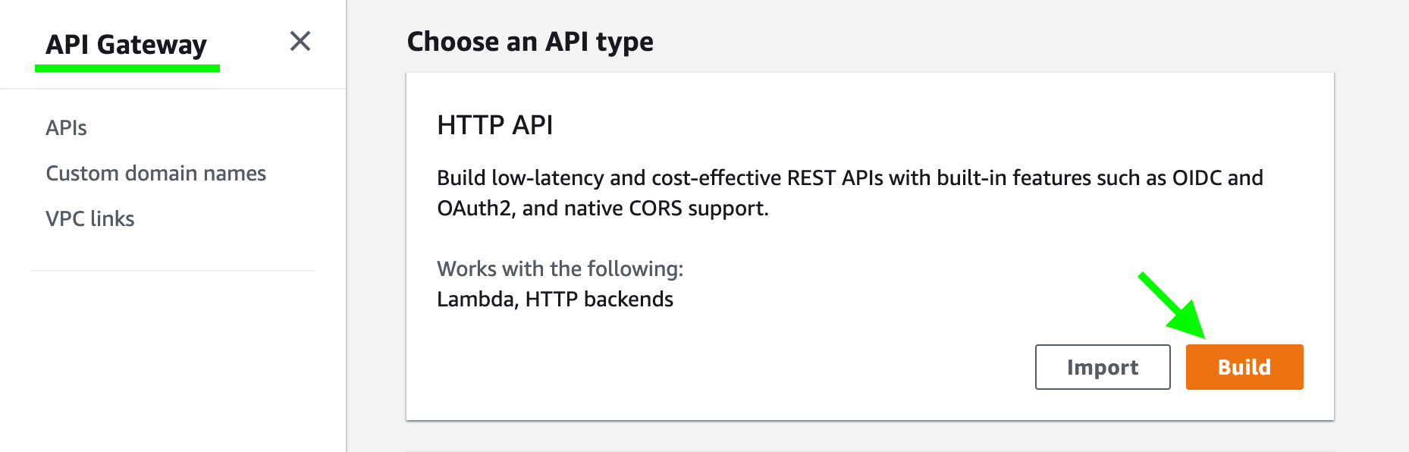Click the 'OAuth2, and native CORS support' line
The width and height of the screenshot is (1409, 452).
[x=603, y=209]
